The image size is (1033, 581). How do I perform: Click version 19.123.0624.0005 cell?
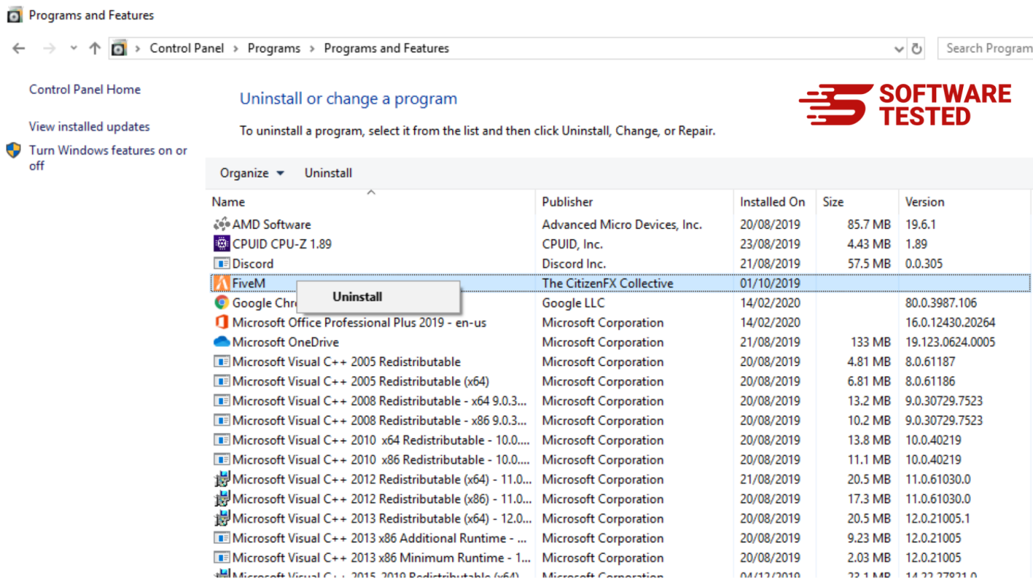(x=950, y=342)
